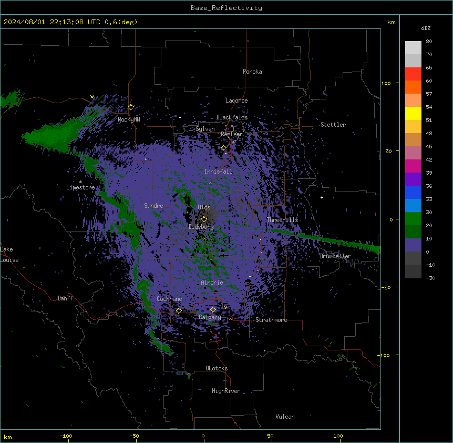Click the Didsbury city label

(201, 227)
